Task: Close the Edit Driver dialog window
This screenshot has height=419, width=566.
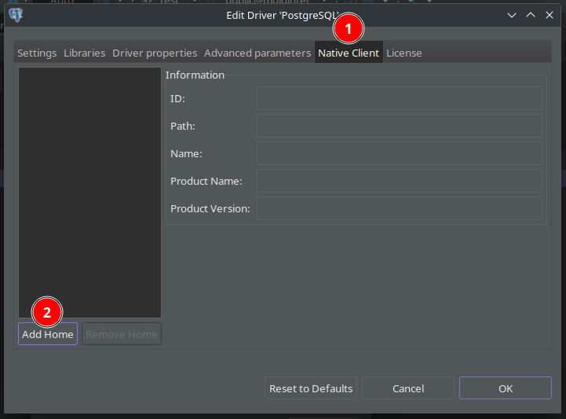Action: [550, 15]
